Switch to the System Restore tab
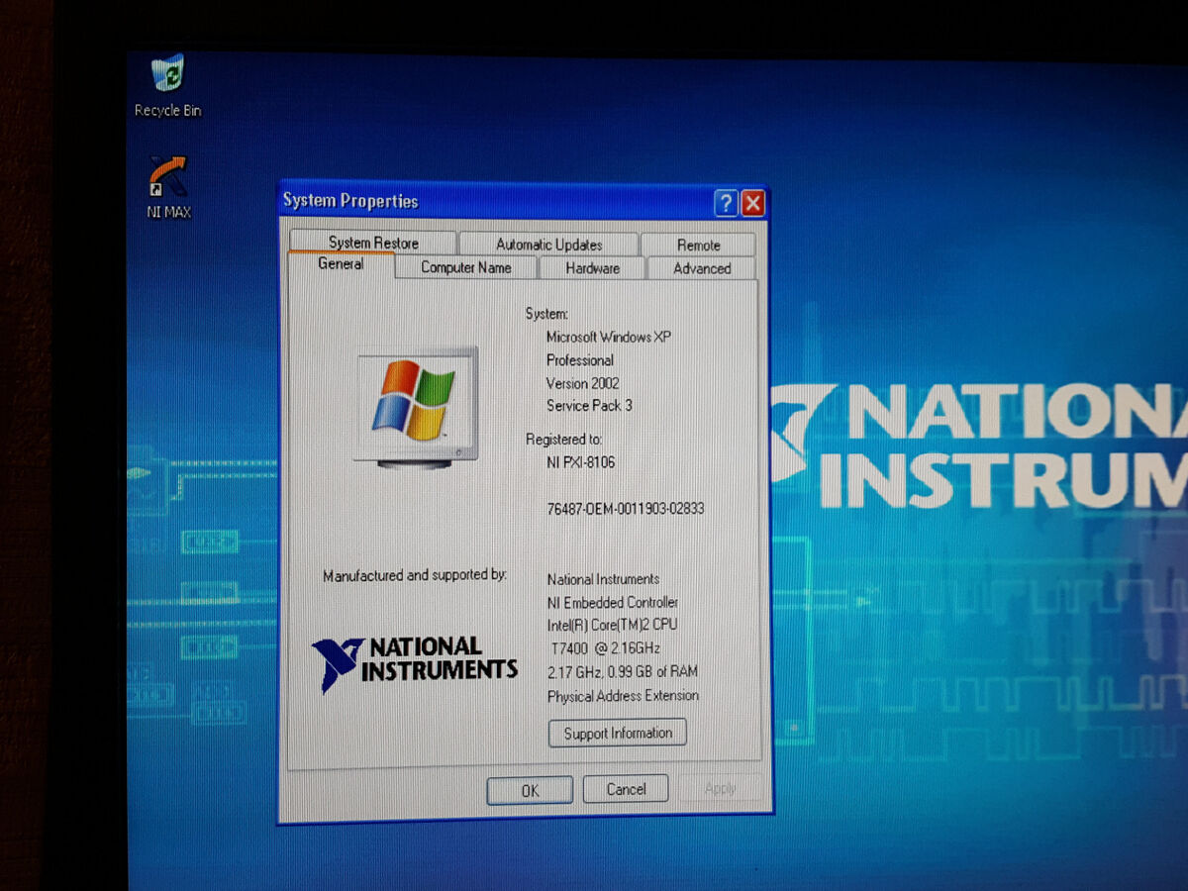1188x891 pixels. [x=373, y=243]
